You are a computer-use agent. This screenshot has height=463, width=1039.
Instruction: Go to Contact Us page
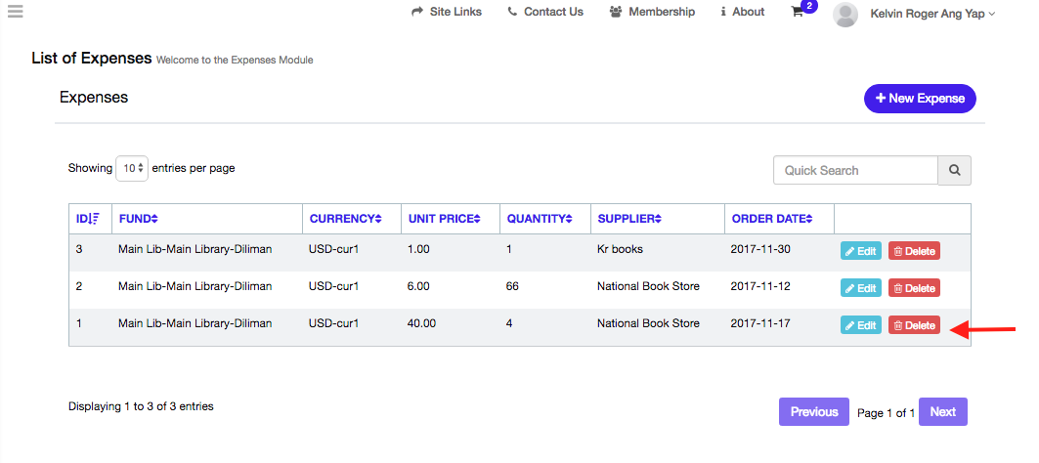545,12
